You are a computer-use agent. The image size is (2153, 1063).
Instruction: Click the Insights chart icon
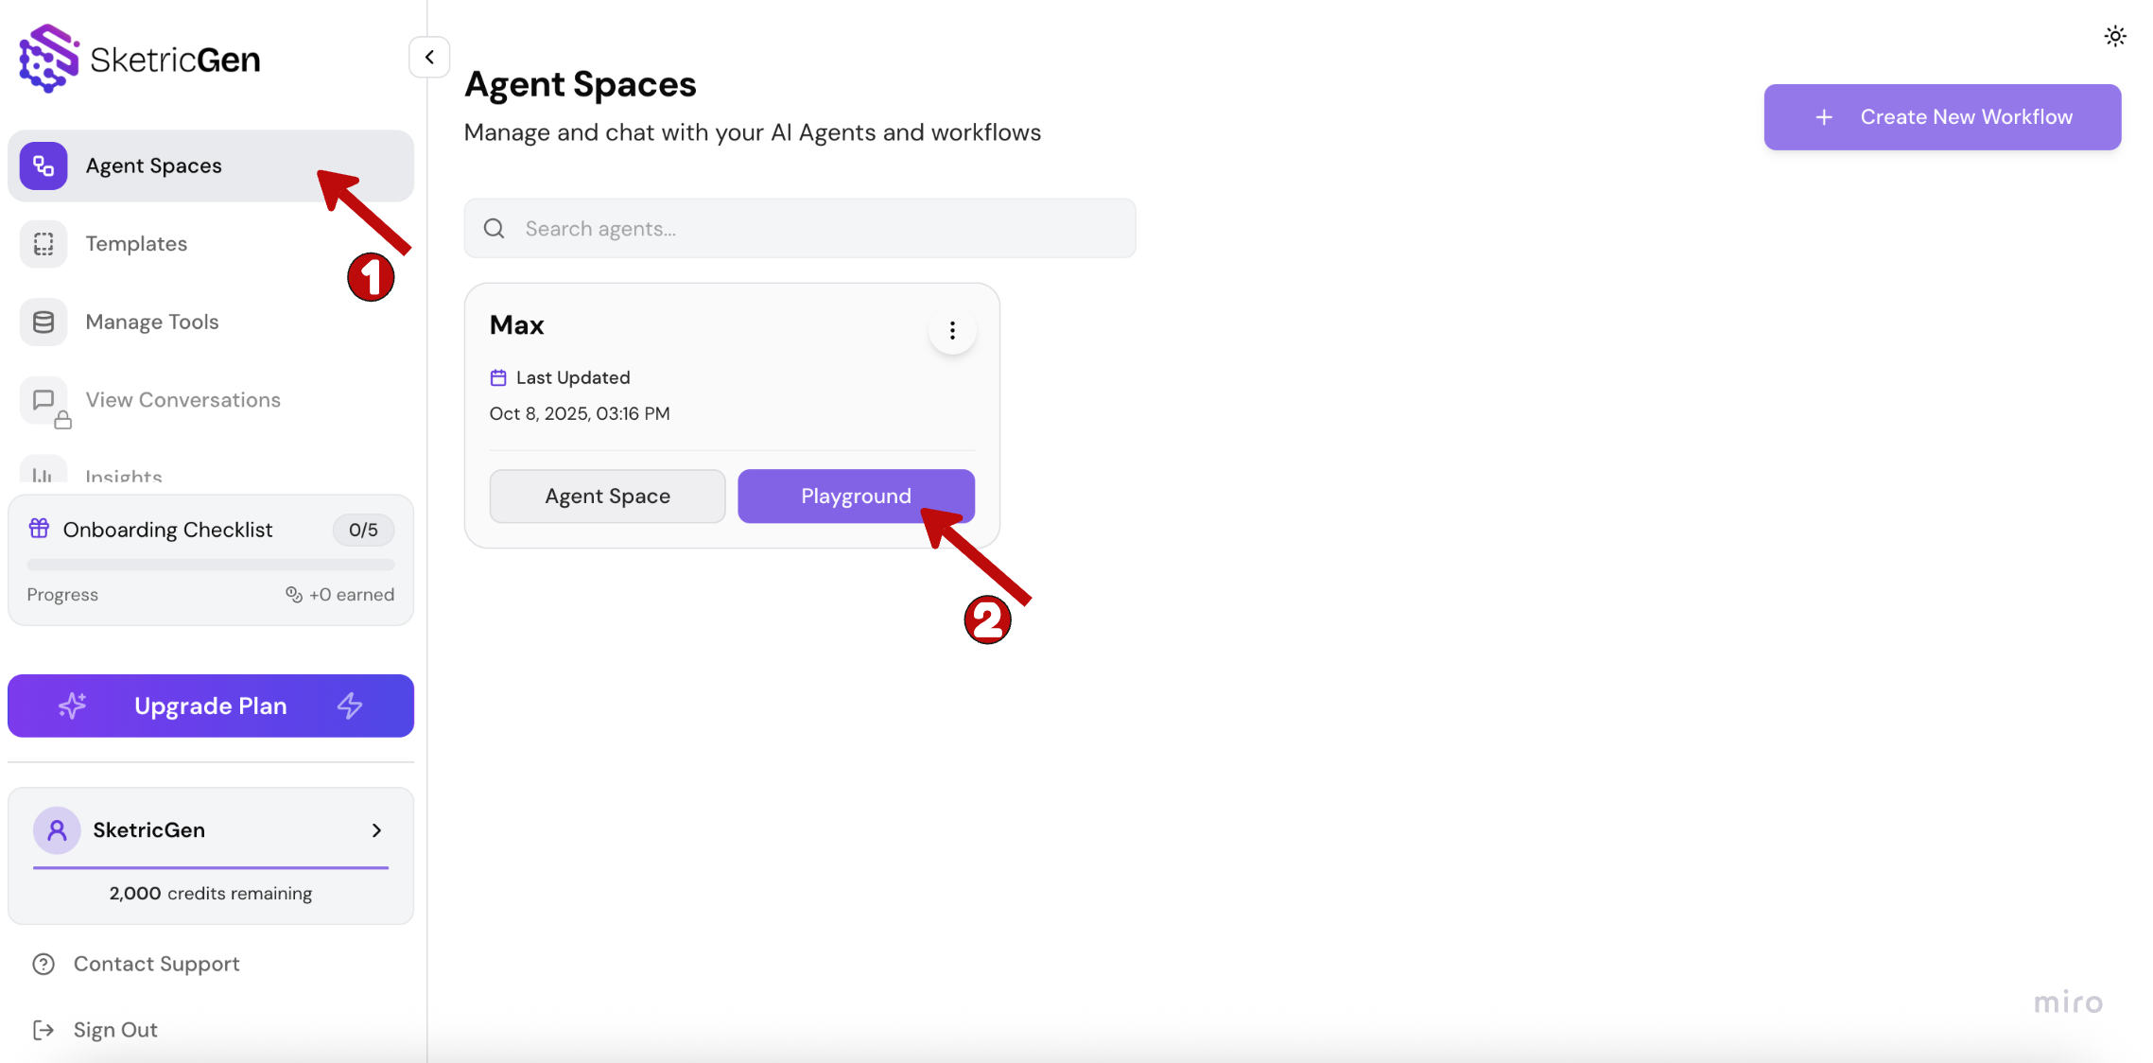[43, 474]
